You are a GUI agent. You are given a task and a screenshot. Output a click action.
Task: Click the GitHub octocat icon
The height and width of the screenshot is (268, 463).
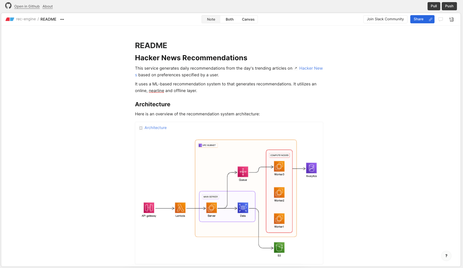(x=8, y=6)
